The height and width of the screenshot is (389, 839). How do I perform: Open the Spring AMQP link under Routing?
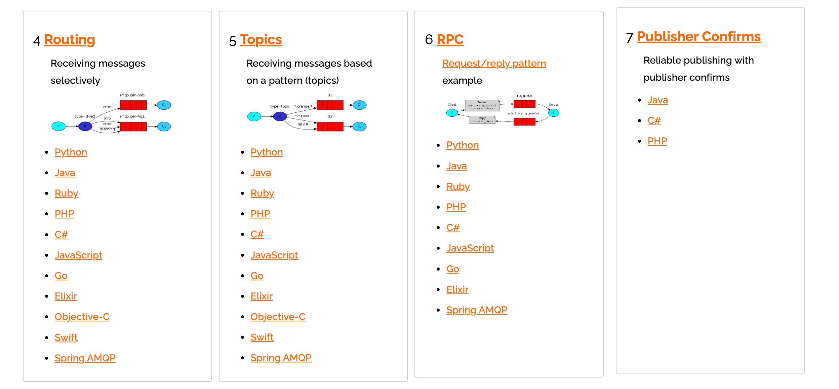[x=85, y=358]
